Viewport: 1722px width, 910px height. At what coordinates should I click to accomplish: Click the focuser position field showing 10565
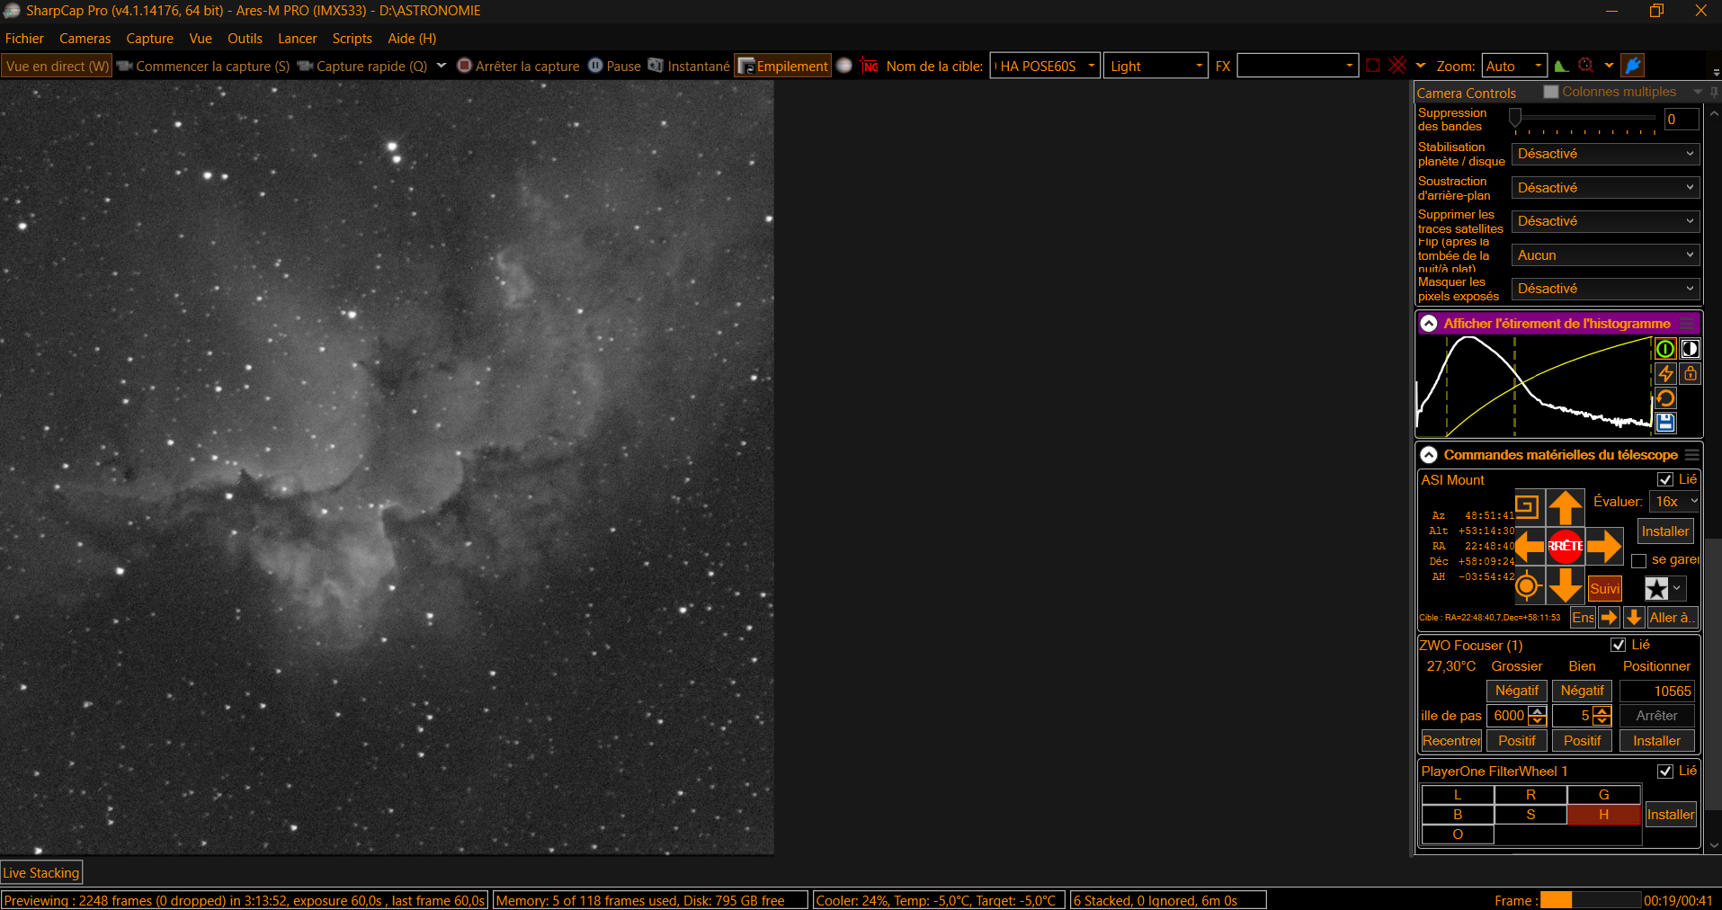pos(1657,691)
